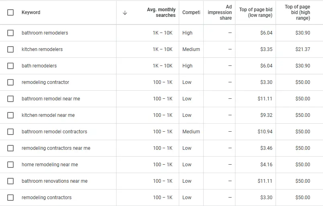Click the sort descending arrow icon
This screenshot has width=323, height=206.
tap(125, 13)
